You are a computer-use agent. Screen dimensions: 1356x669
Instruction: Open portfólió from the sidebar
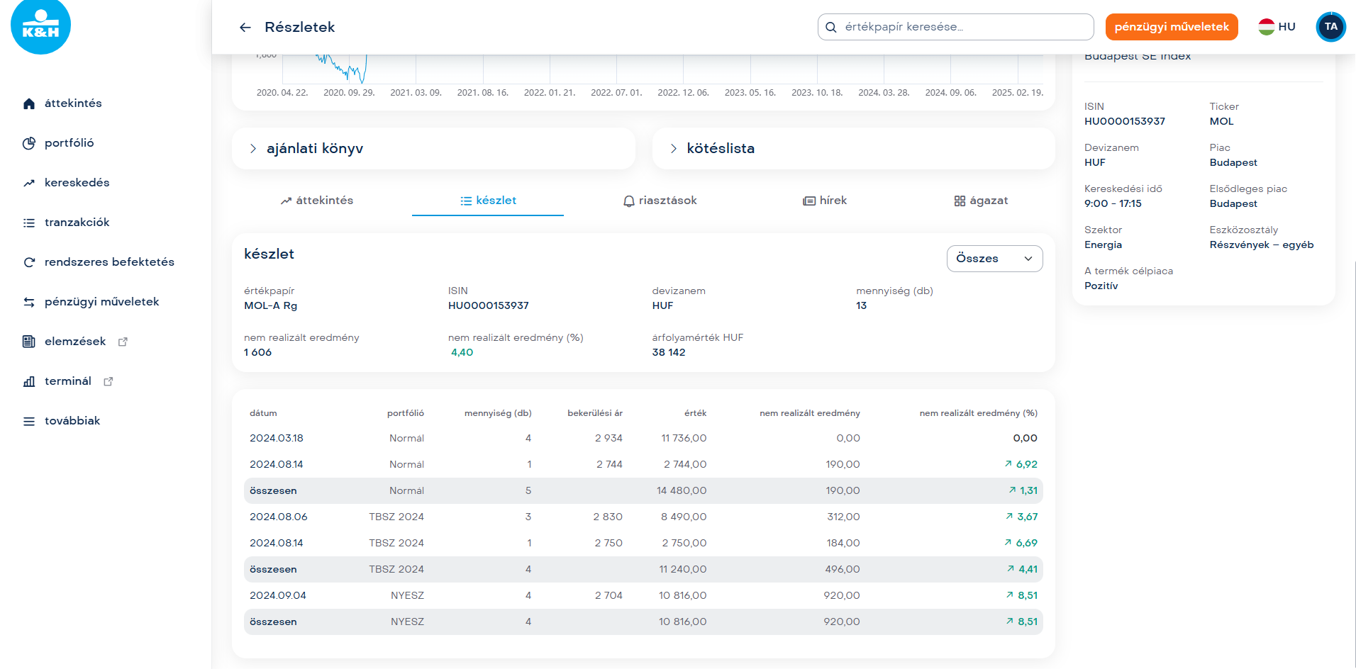coord(69,143)
